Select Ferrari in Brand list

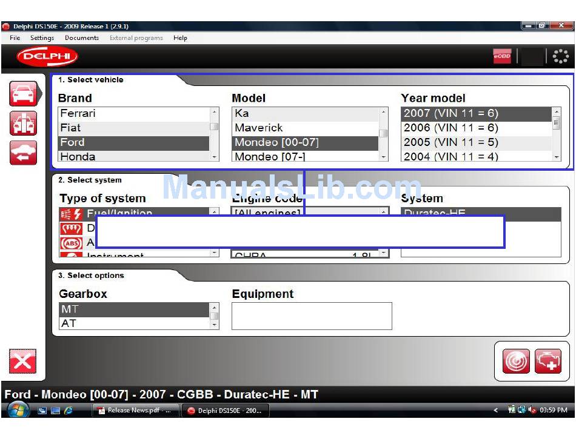pyautogui.click(x=134, y=113)
